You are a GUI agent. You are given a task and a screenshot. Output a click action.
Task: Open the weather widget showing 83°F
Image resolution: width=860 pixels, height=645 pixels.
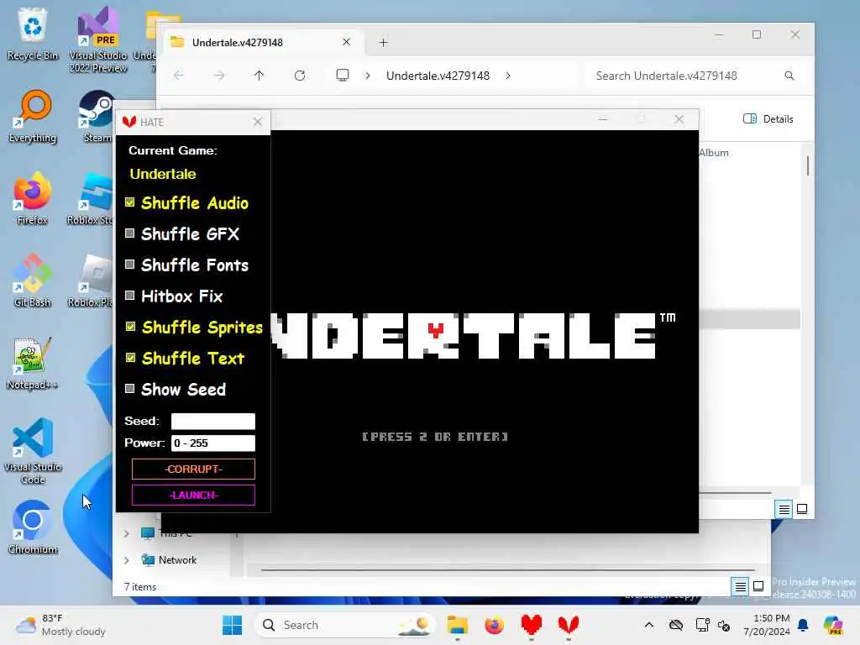(x=61, y=625)
